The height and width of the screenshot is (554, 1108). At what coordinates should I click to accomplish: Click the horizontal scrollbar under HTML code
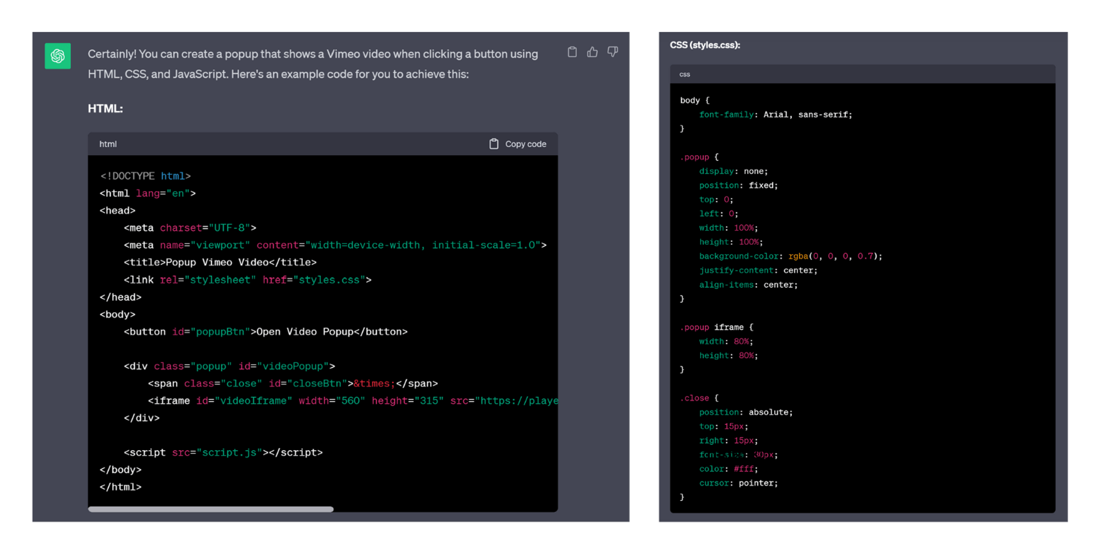coord(211,509)
